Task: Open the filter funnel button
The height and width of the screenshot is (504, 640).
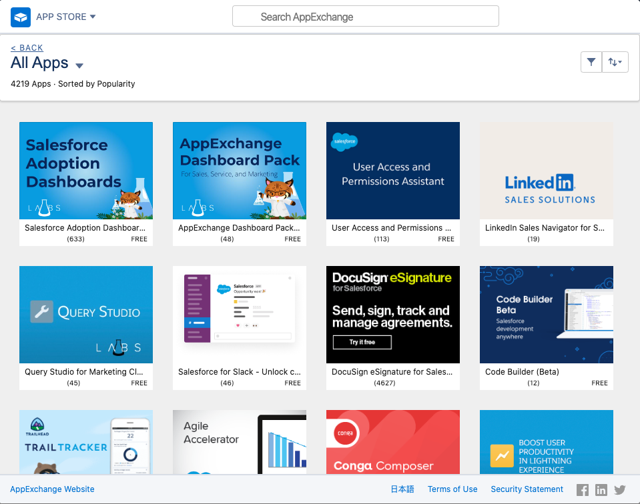Action: 591,62
